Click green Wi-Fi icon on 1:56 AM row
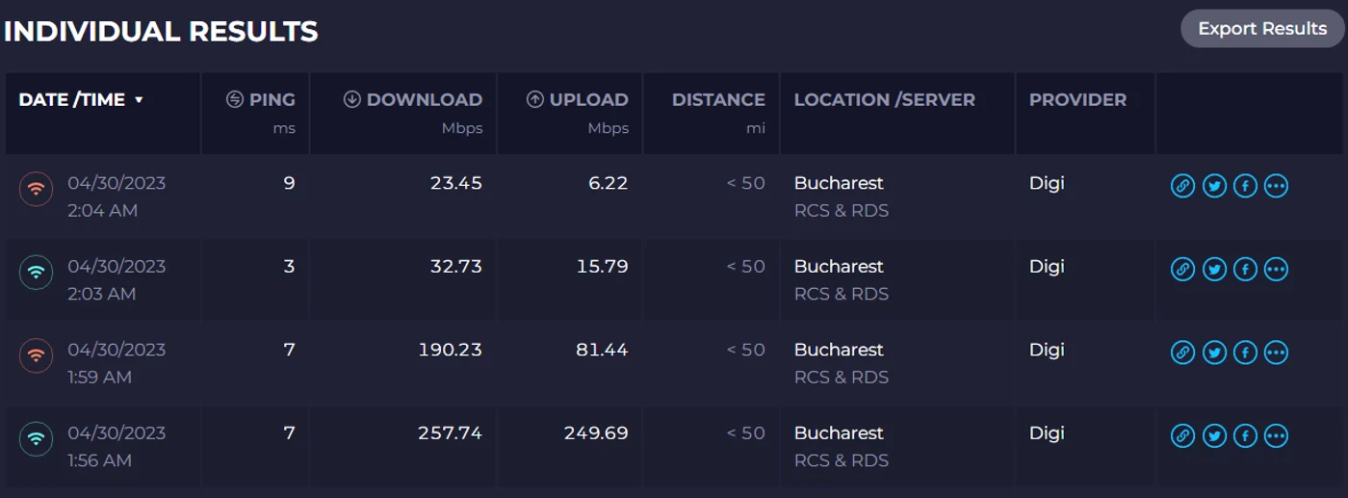This screenshot has width=1348, height=498. (36, 440)
